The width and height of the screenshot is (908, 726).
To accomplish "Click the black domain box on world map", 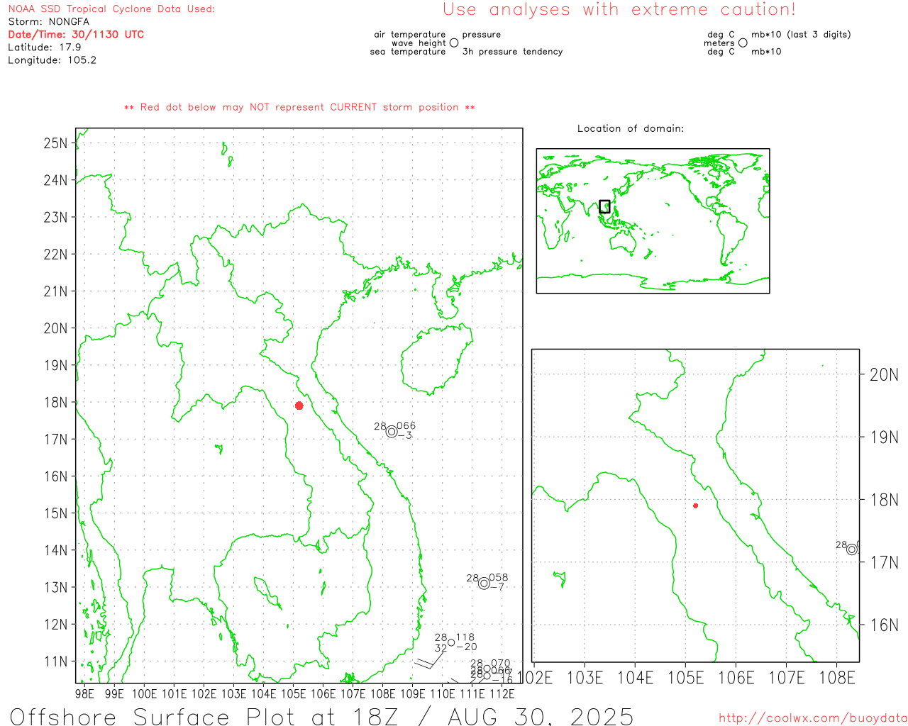I will click(x=604, y=206).
